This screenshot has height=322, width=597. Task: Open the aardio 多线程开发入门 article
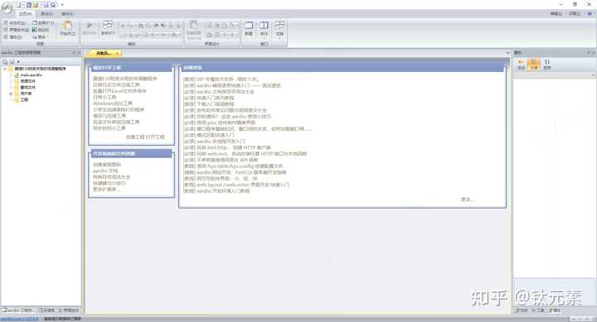[x=215, y=141]
